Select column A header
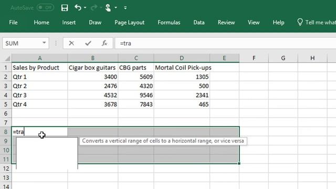The height and width of the screenshot is (189, 336). tap(40, 58)
